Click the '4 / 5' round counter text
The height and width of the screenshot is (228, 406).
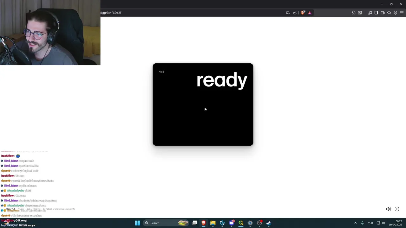click(x=161, y=72)
